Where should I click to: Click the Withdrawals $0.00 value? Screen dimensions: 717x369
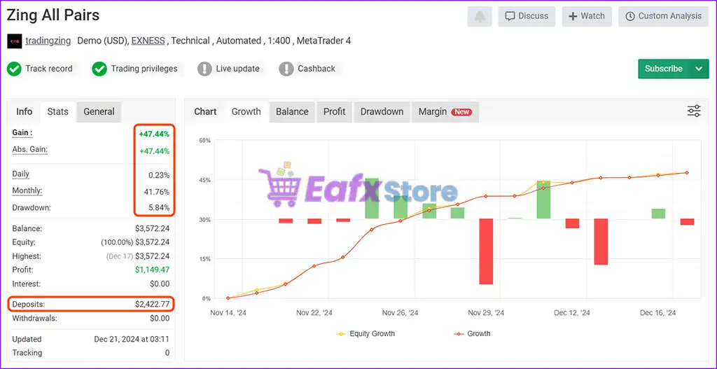[160, 319]
